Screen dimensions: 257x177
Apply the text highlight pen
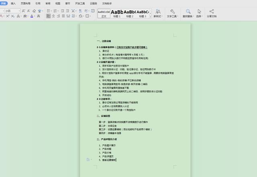25,16
